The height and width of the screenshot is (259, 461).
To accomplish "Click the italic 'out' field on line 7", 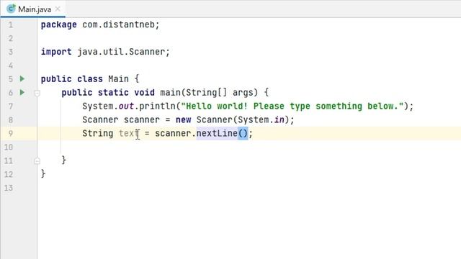I will [127, 106].
